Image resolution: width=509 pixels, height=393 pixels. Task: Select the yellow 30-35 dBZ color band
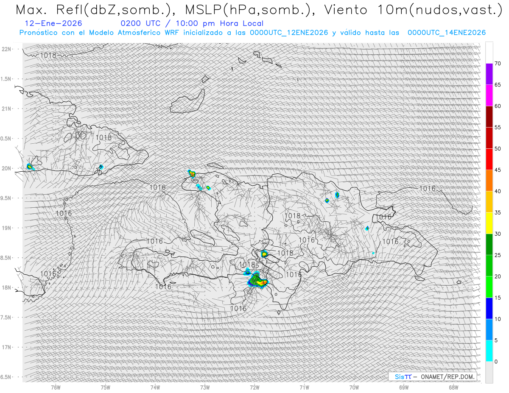tap(489, 223)
